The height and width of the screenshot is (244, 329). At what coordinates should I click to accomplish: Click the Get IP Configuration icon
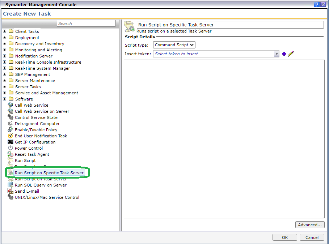click(10, 142)
